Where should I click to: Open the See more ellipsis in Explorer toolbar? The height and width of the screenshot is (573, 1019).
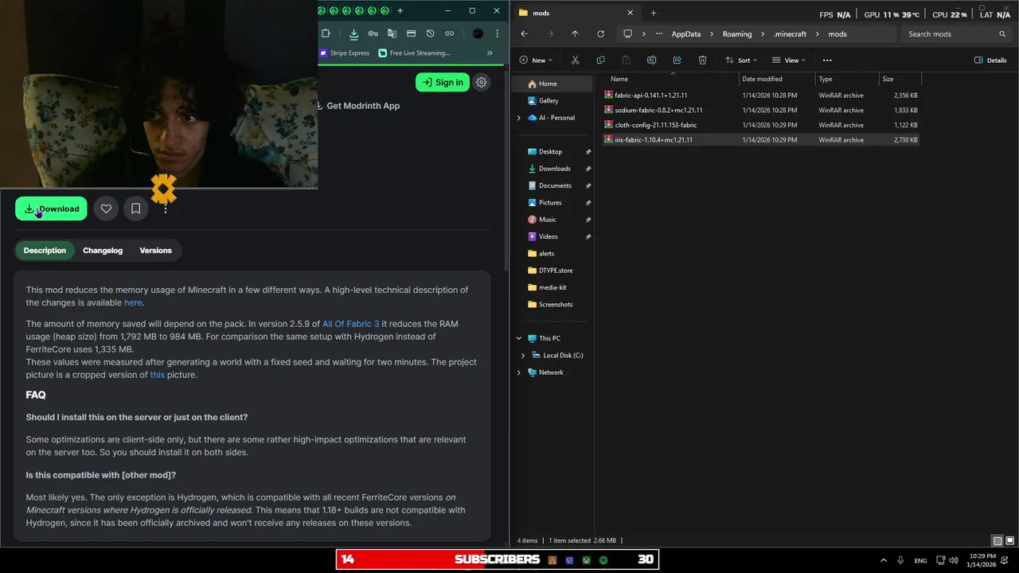(x=827, y=60)
